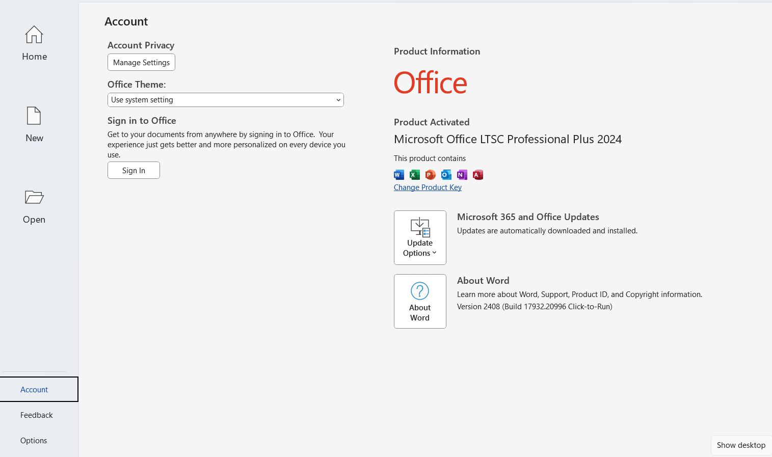Click the 'About Word' section heading text
772x457 pixels.
point(483,281)
